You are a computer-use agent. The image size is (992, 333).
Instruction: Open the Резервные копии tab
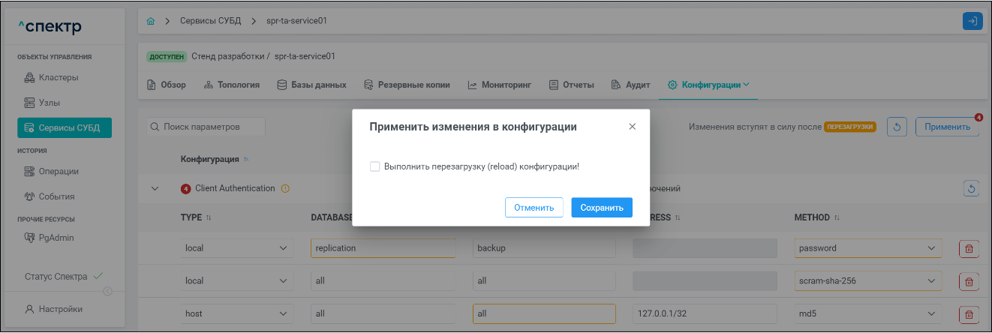[407, 85]
